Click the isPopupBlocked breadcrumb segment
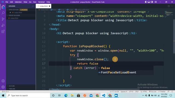Screen dimensions: 175x98 (82, 10)
